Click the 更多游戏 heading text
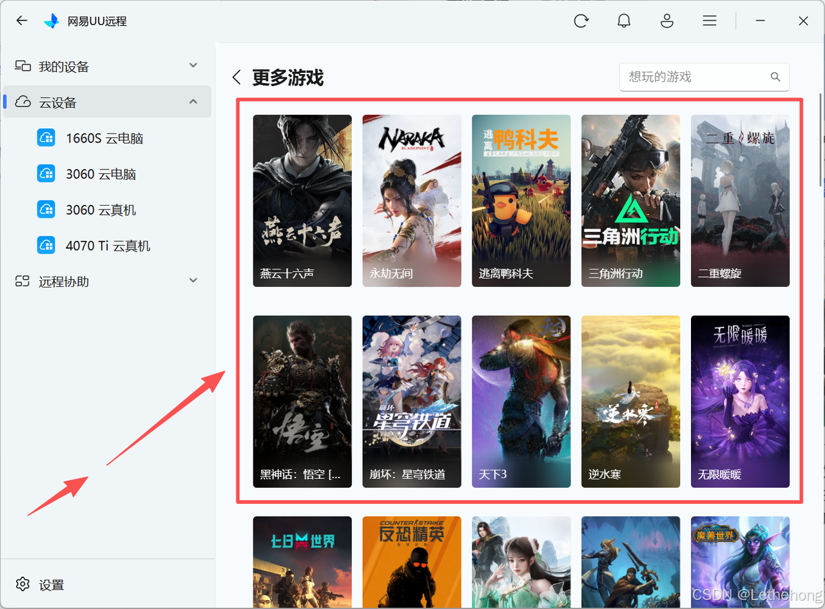Image resolution: width=825 pixels, height=609 pixels. 288,78
